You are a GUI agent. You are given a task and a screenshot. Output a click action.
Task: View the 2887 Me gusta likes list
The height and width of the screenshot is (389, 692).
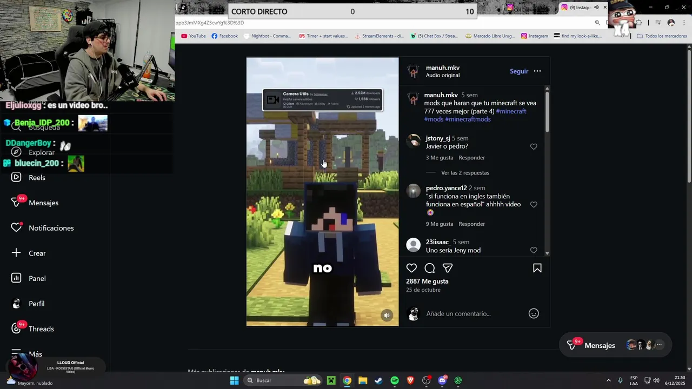(427, 281)
